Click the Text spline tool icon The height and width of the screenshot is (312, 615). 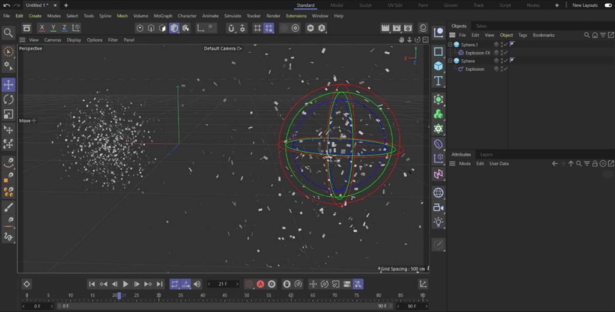438,81
